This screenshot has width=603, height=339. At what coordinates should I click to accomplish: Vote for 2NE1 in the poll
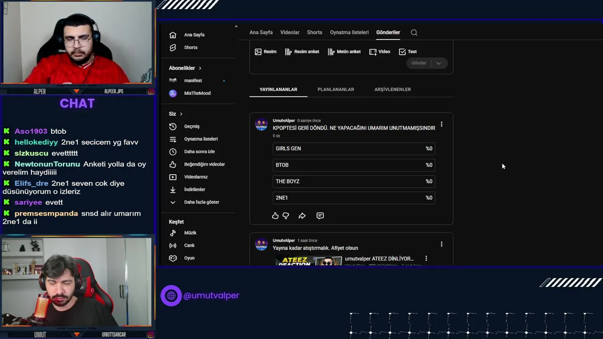click(354, 198)
